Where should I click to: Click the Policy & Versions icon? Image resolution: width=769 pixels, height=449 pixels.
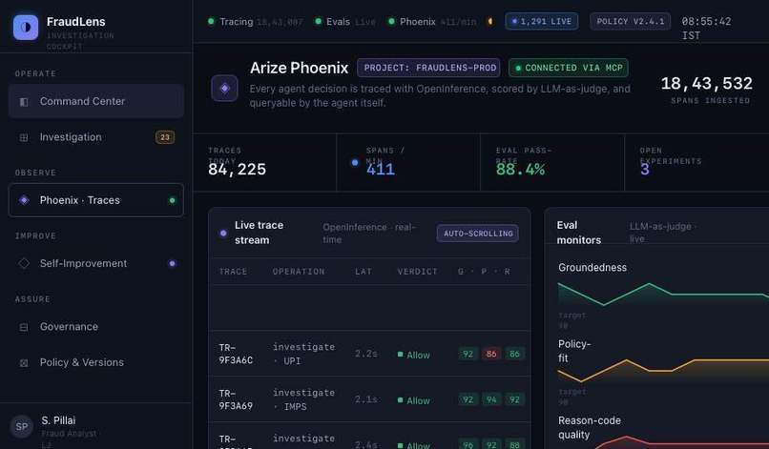[x=24, y=363]
